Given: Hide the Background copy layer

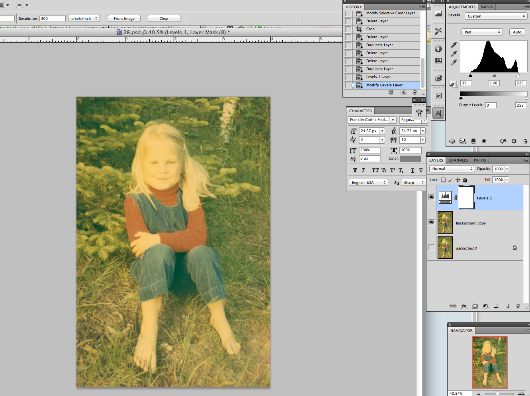Looking at the screenshot, I should point(431,222).
